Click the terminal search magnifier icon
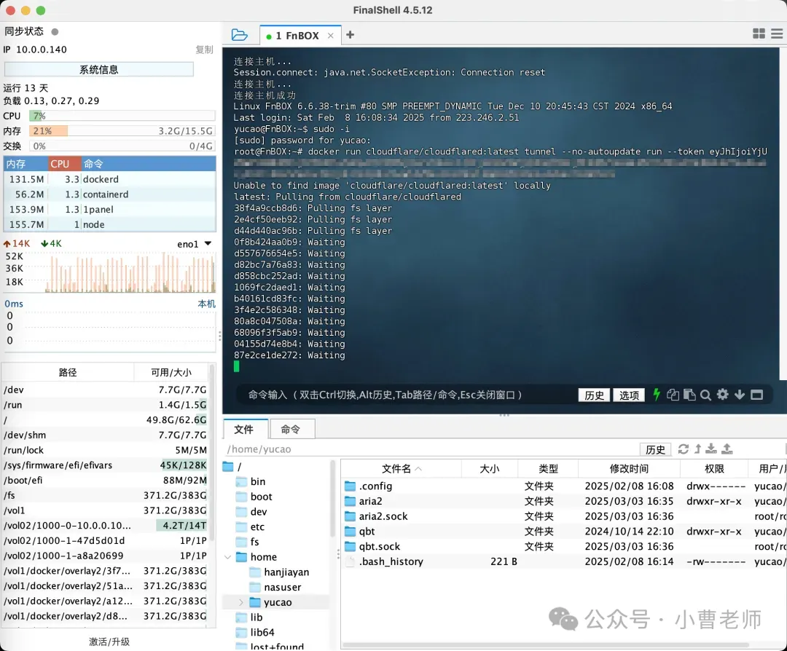787x651 pixels. (705, 395)
